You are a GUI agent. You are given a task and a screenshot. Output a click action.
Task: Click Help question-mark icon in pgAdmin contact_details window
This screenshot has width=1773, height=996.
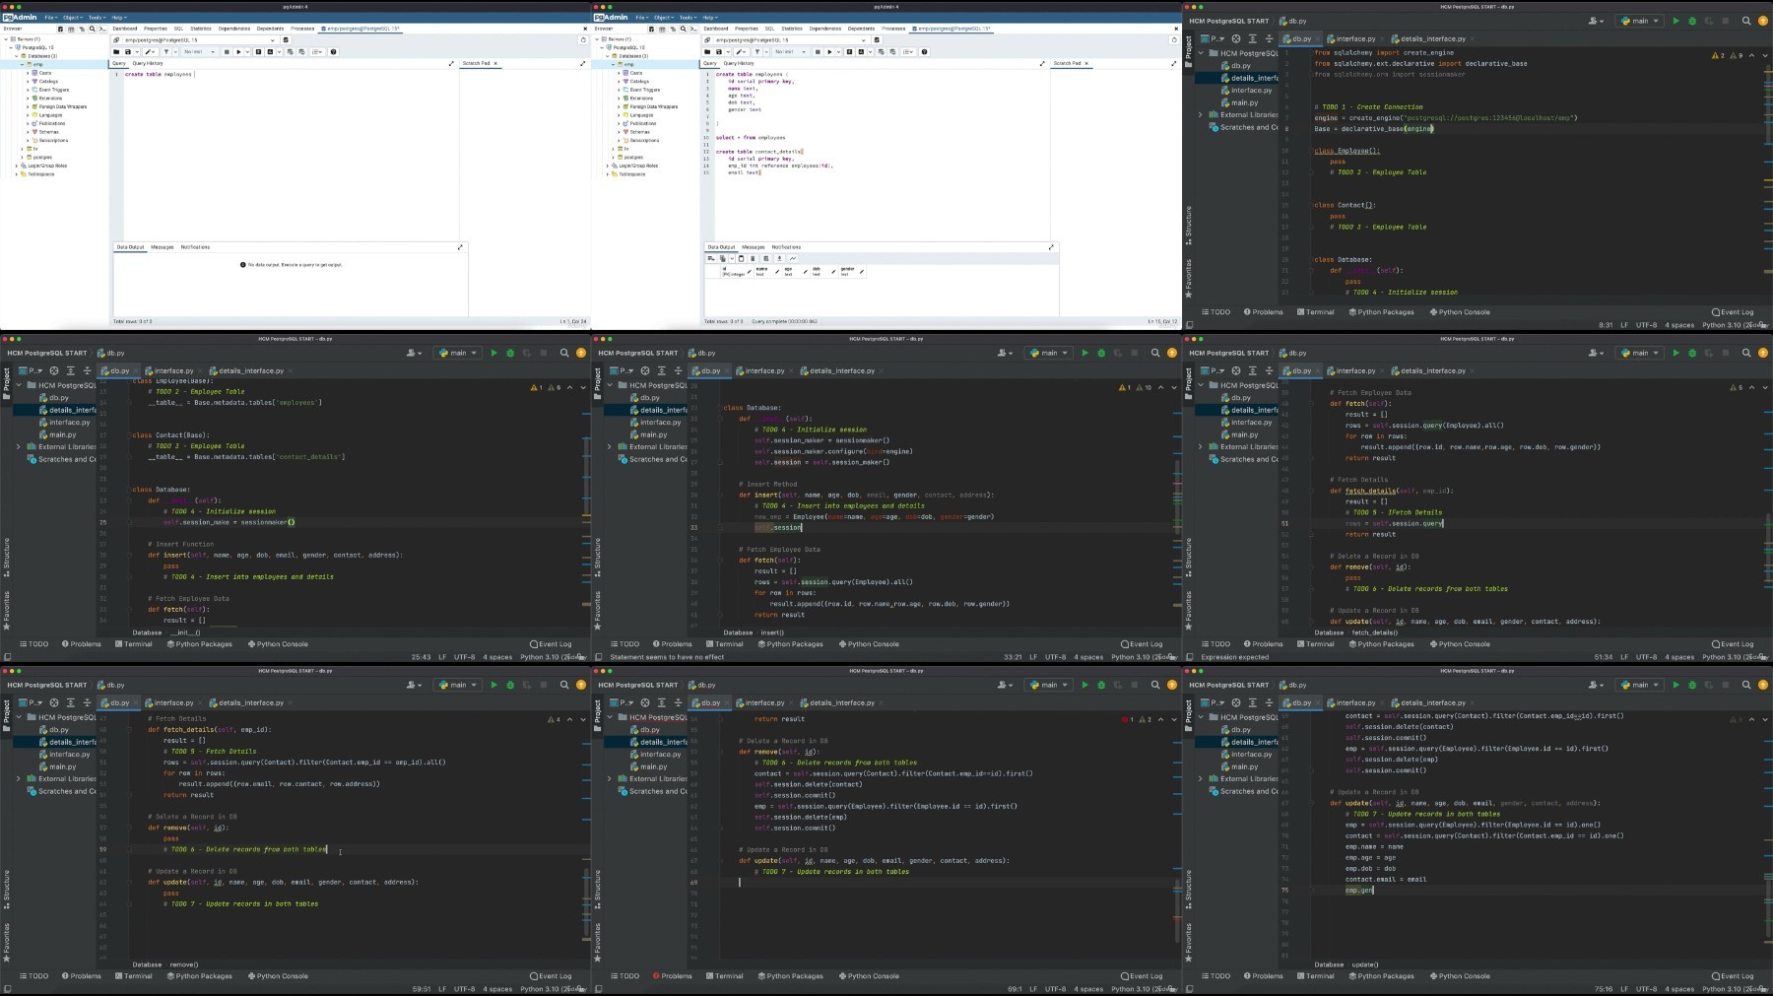[x=924, y=52]
